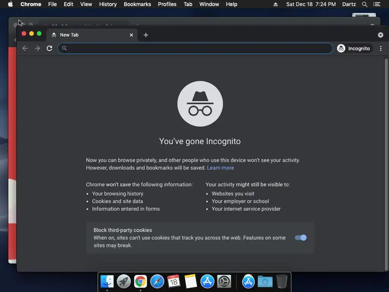Open the Window menu
The height and width of the screenshot is (292, 389).
[x=209, y=4]
